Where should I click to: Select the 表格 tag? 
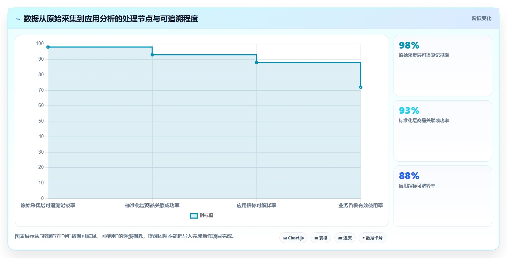pyautogui.click(x=321, y=238)
